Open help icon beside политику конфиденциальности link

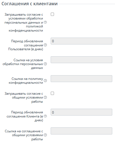45,81
